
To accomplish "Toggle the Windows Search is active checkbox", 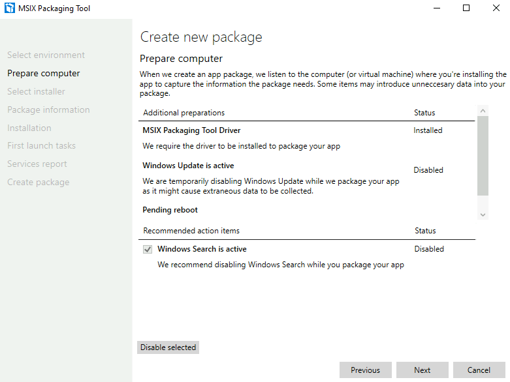I will tap(148, 249).
